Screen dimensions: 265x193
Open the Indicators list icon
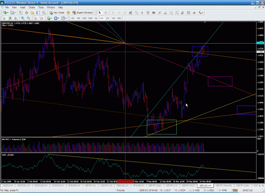pyautogui.click(x=49, y=18)
